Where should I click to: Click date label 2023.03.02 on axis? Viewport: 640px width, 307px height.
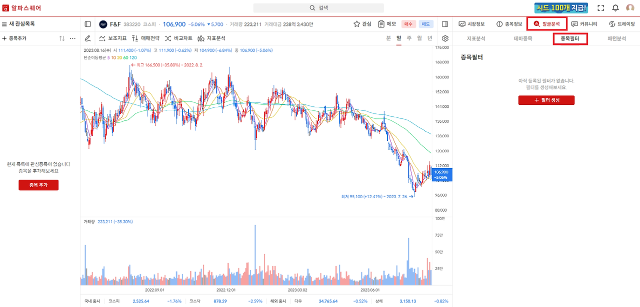pos(298,290)
